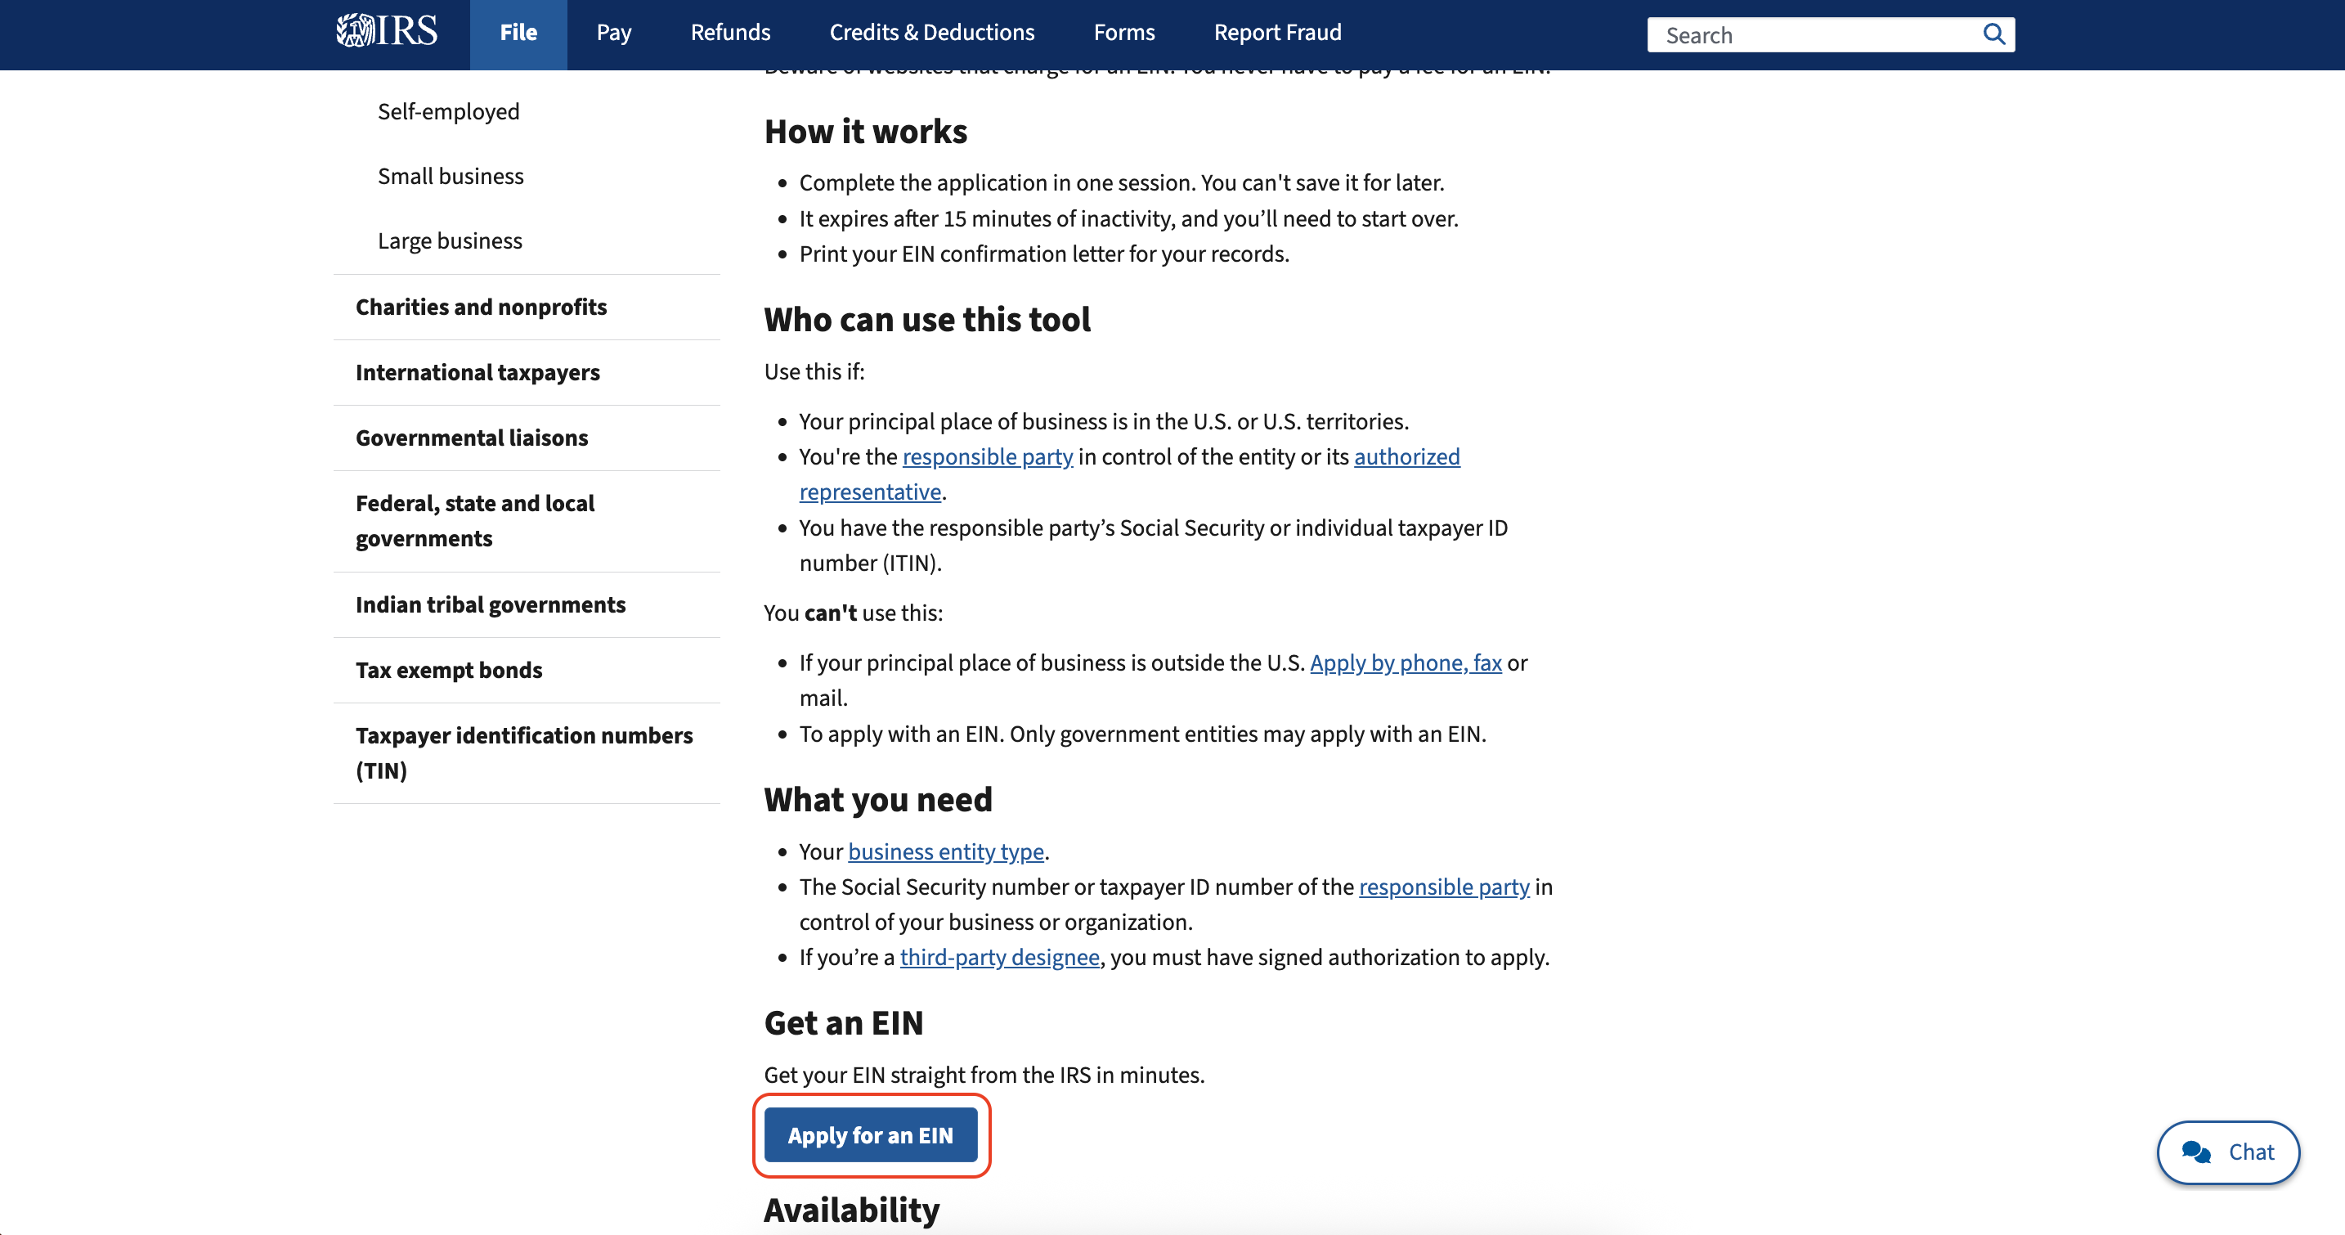Open Taxpayer identification numbers (TIN) link
This screenshot has height=1235, width=2345.
click(523, 752)
